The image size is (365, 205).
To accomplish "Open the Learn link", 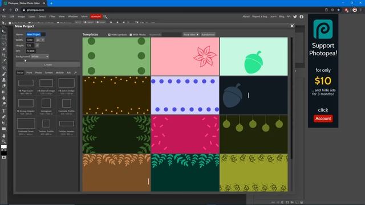I will (x=273, y=17).
